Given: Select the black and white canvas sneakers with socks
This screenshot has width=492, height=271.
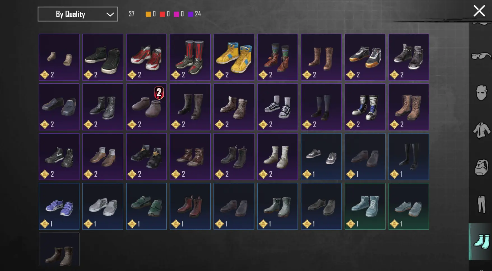Looking at the screenshot, I should coord(277,107).
